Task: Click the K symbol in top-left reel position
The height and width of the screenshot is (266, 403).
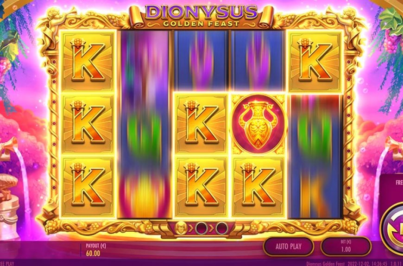Action: pyautogui.click(x=88, y=61)
